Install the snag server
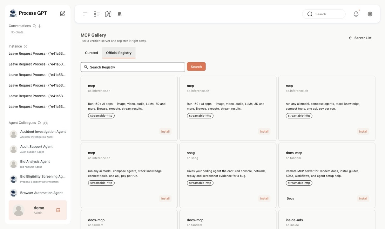385x229 pixels. pos(264,198)
